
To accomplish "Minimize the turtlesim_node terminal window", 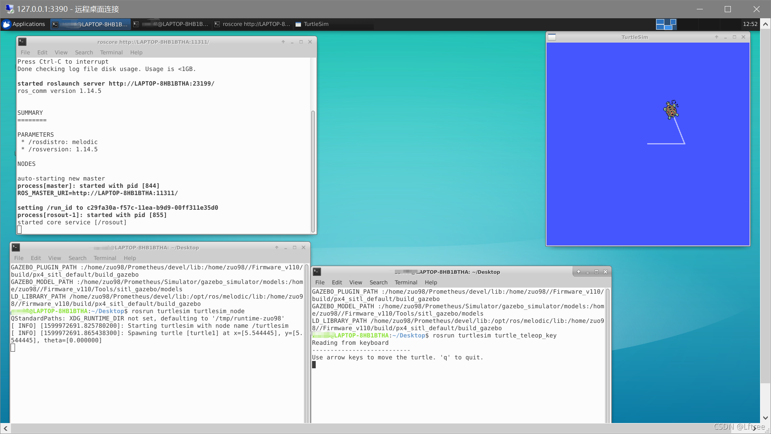I will (286, 247).
